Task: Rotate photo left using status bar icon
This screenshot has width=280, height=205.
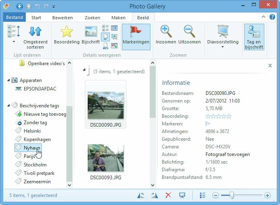Action: coord(141,195)
